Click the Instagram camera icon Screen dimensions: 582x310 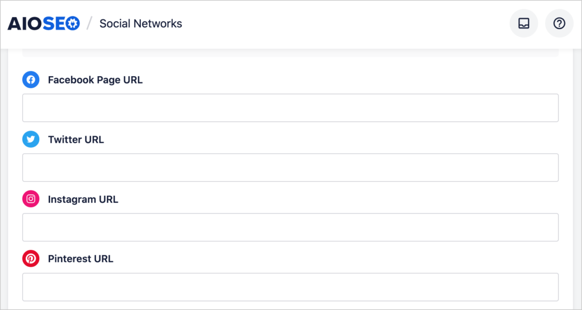[x=31, y=199]
